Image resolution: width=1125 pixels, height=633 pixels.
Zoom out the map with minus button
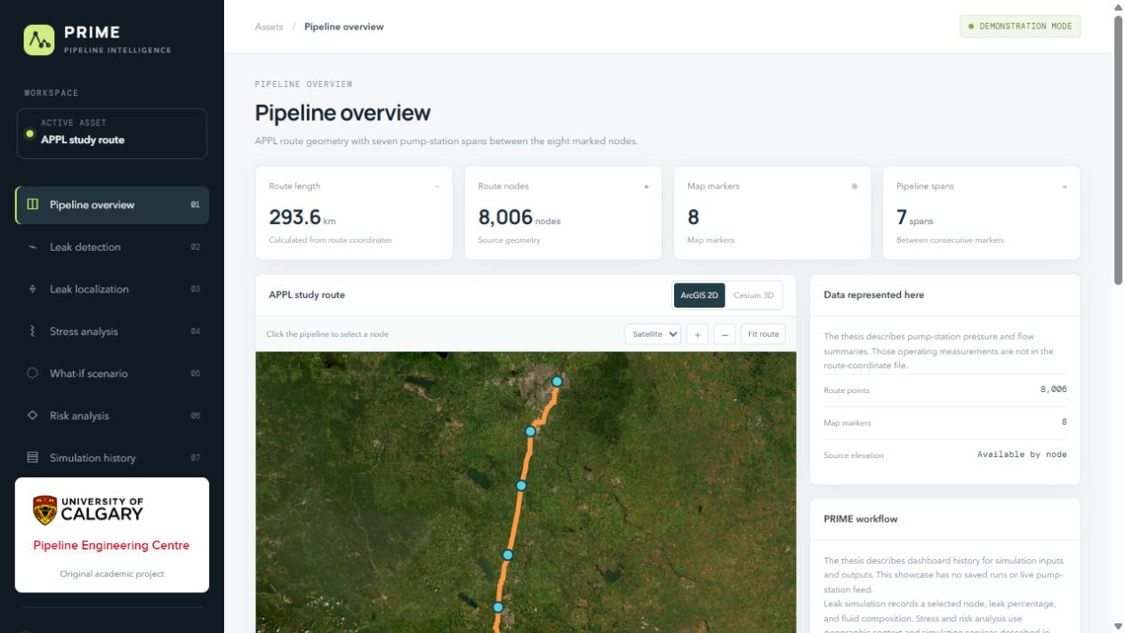point(725,334)
